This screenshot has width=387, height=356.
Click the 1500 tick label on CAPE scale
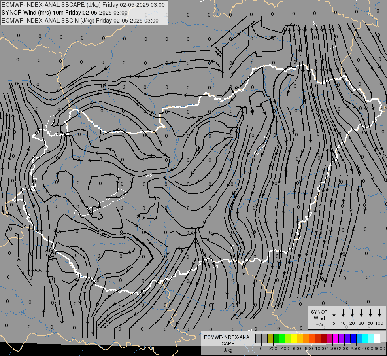(x=332, y=348)
